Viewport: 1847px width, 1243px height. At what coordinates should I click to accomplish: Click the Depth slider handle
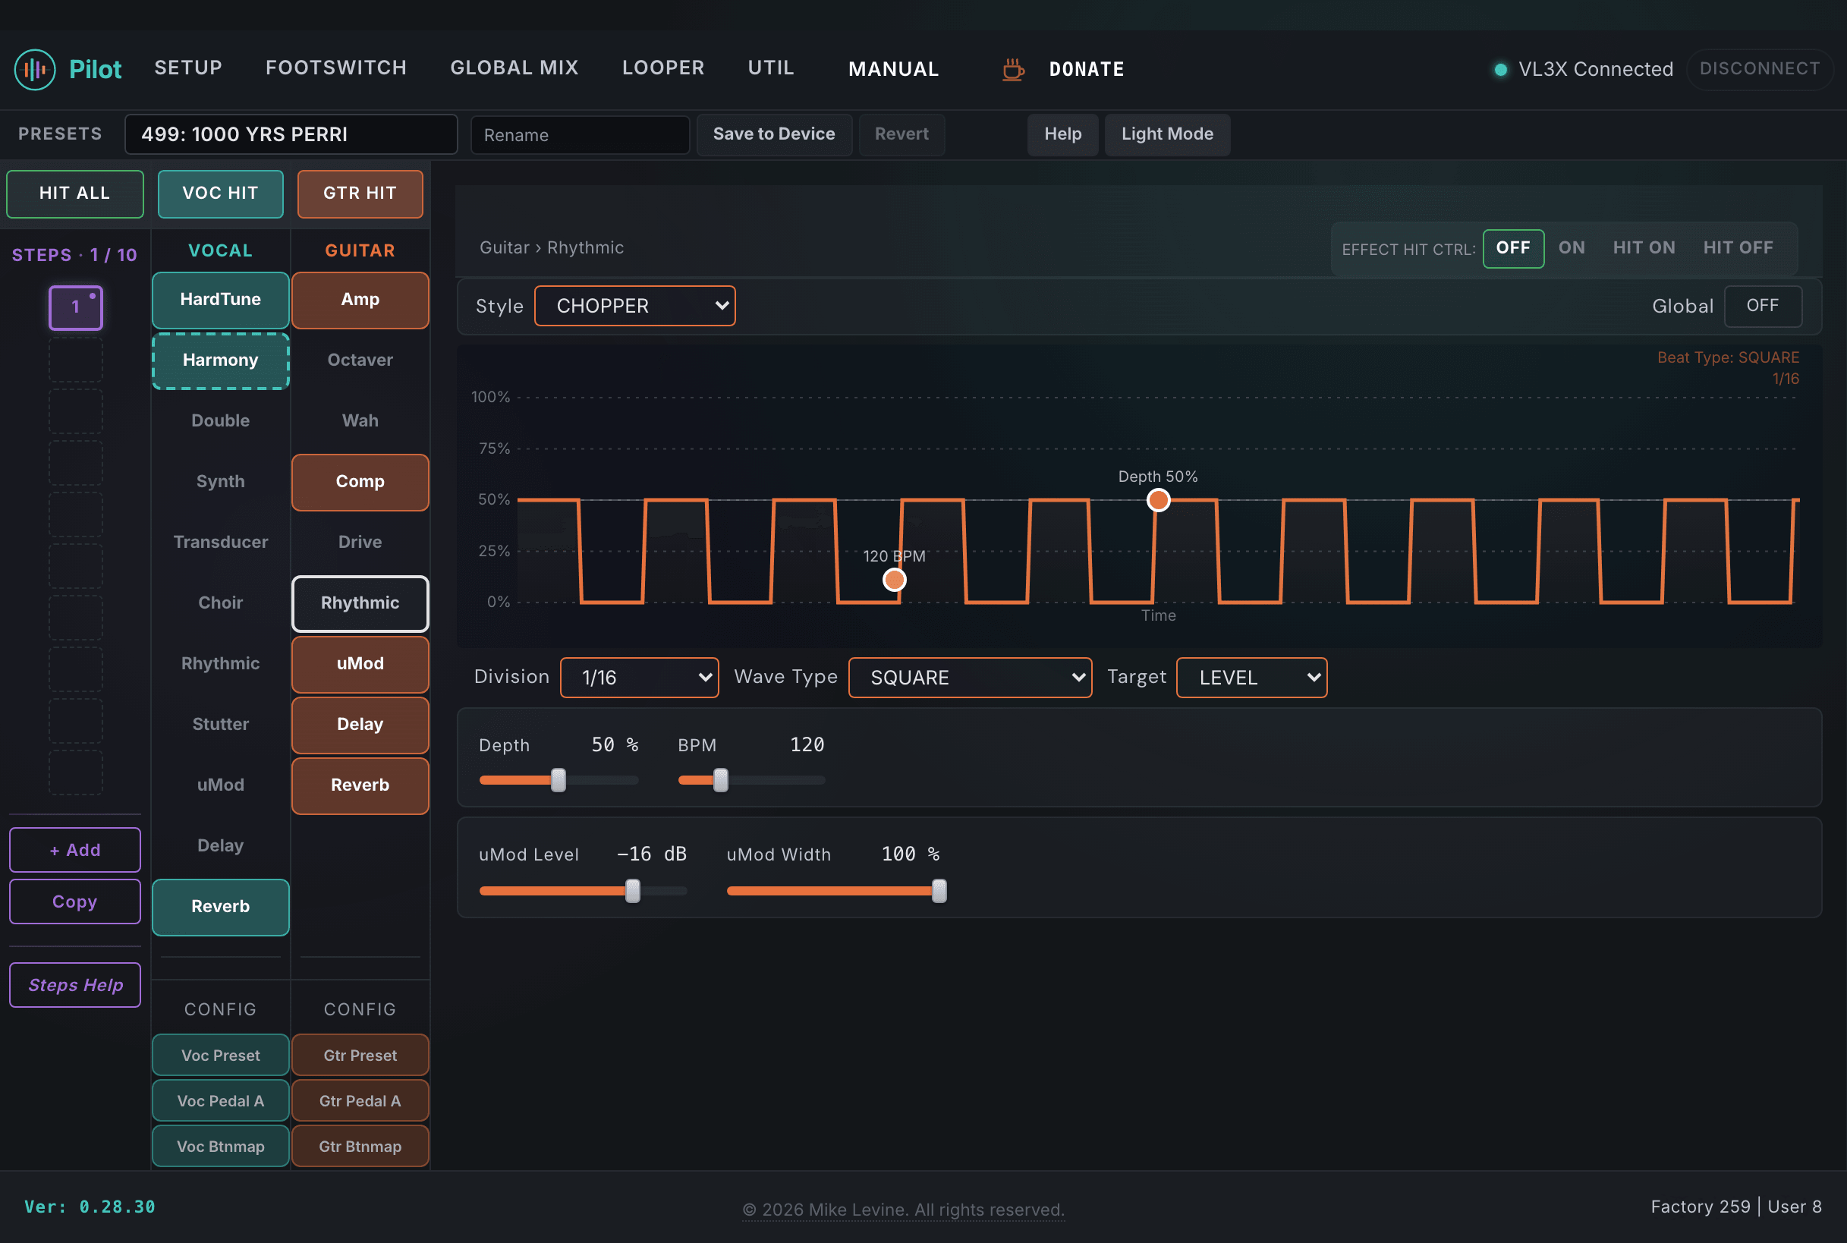pos(558,781)
